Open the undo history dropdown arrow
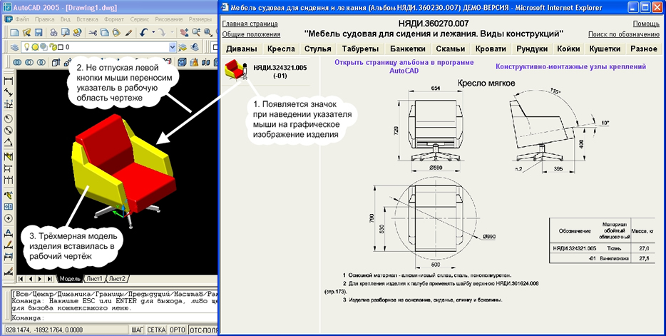 pyautogui.click(x=152, y=32)
